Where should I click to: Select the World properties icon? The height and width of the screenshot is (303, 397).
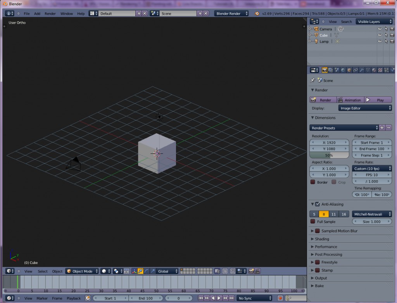(343, 70)
